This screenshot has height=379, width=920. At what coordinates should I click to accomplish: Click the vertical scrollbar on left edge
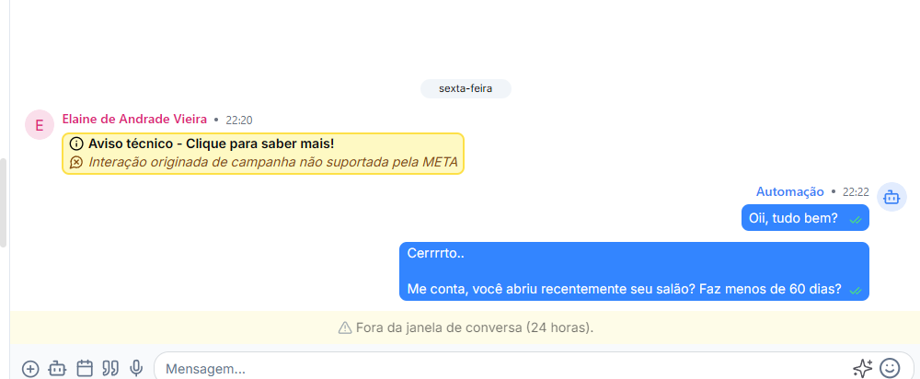coord(4,202)
